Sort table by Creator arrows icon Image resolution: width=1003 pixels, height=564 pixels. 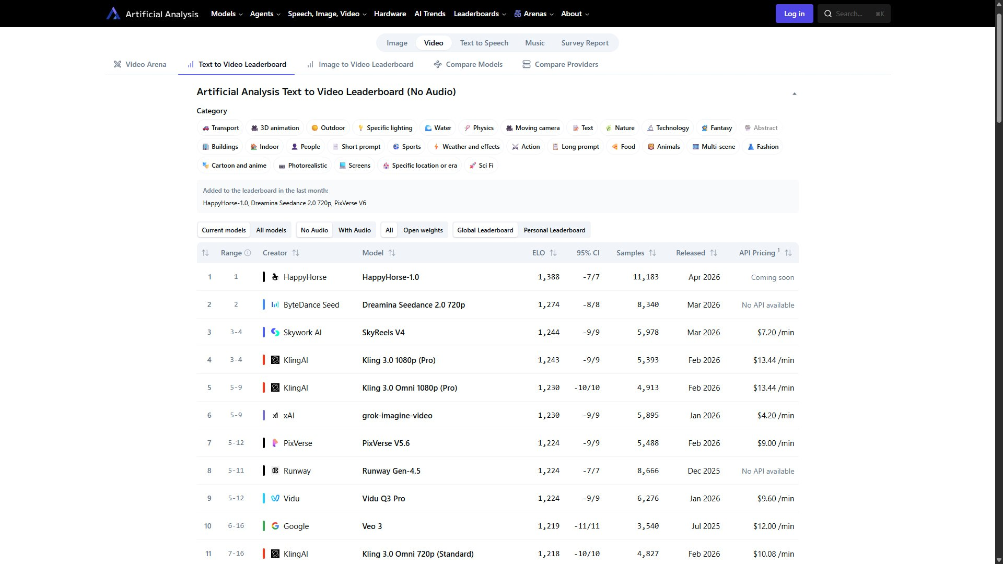296,253
